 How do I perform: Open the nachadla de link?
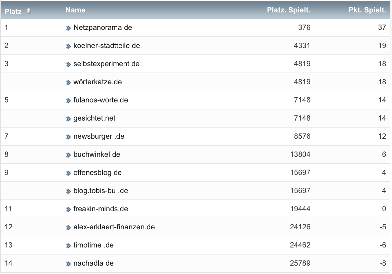pos(93,263)
